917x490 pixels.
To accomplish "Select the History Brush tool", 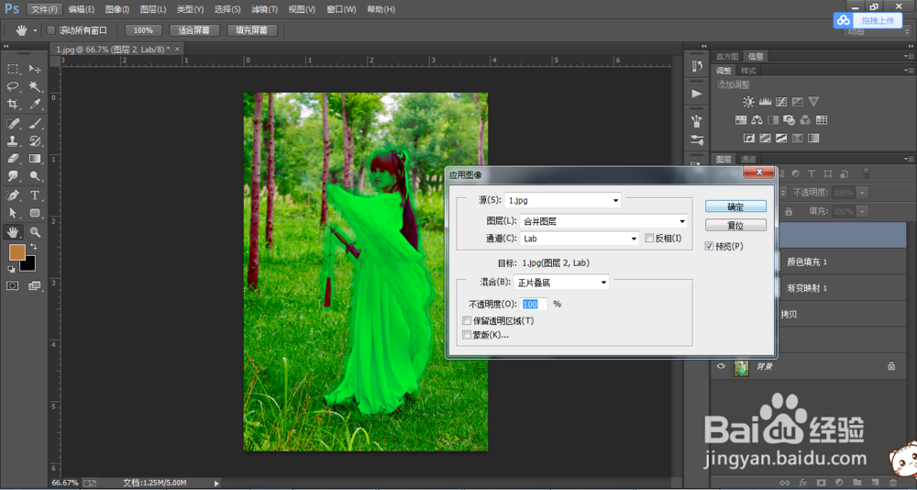I will (35, 141).
